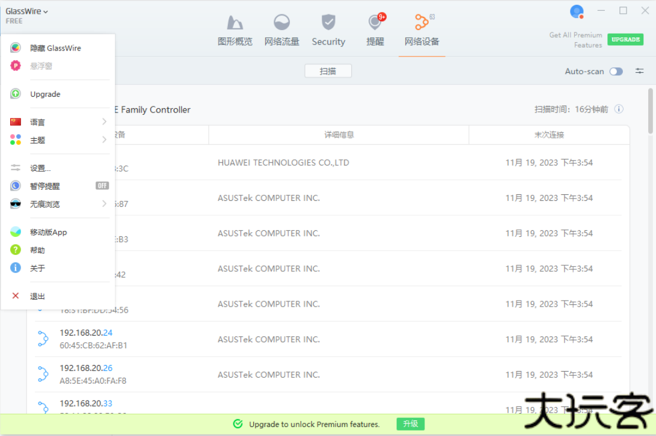Image resolution: width=656 pixels, height=436 pixels.
Task: Click the 无痕浏览 sunglasses icon
Action: pyautogui.click(x=16, y=204)
